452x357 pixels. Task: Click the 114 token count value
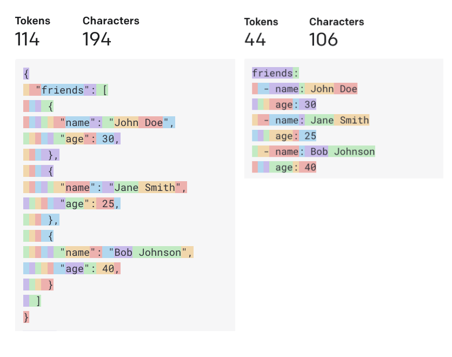27,39
